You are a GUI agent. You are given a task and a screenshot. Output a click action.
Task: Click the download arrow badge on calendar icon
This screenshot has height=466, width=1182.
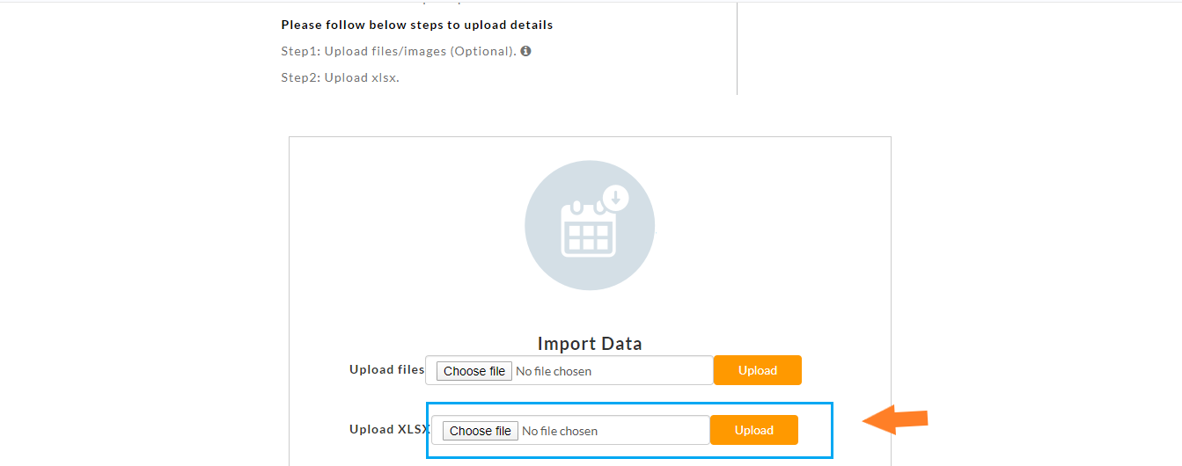point(615,198)
